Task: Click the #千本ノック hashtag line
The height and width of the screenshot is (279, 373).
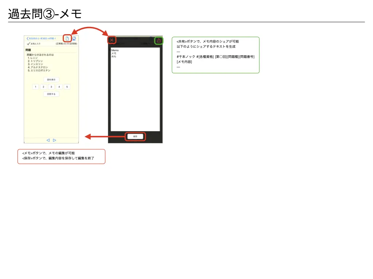Action: point(216,57)
